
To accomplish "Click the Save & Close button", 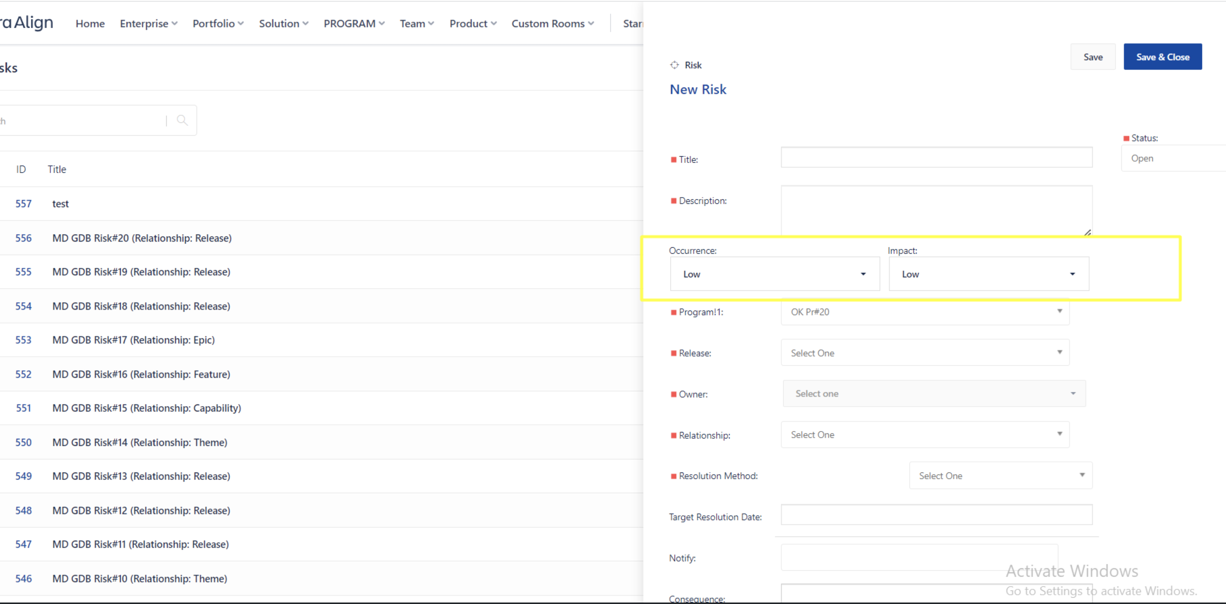I will tap(1162, 57).
